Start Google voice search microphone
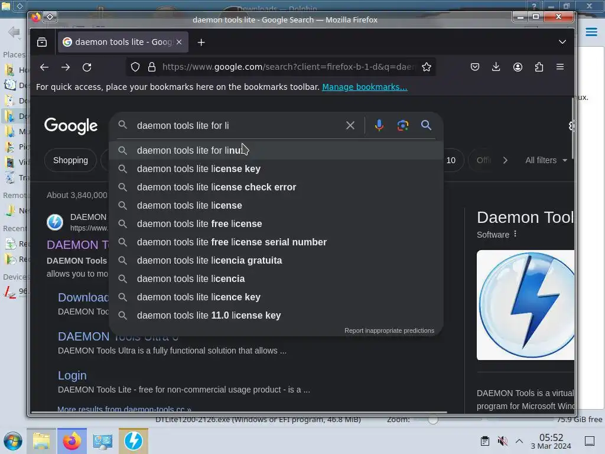 coord(379,125)
